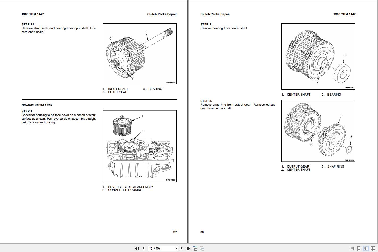
Task: Switch to two-page facing view
Action: click(366, 249)
